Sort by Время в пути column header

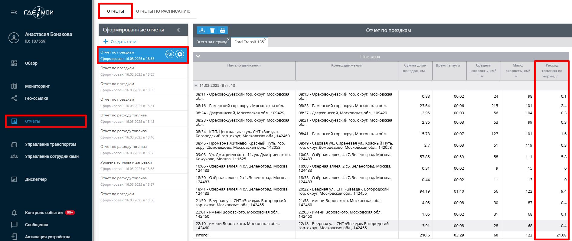(x=448, y=65)
